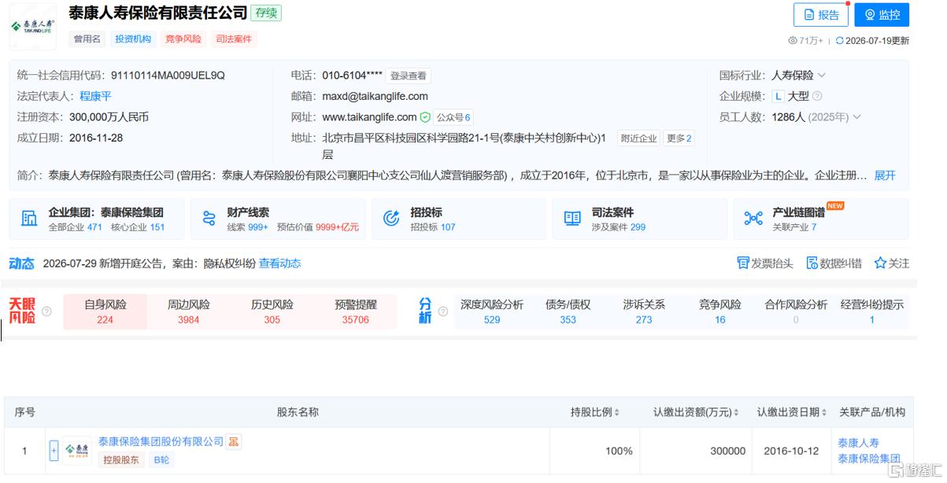
Task: Open 合作风险分析 0
Action: pyautogui.click(x=796, y=312)
